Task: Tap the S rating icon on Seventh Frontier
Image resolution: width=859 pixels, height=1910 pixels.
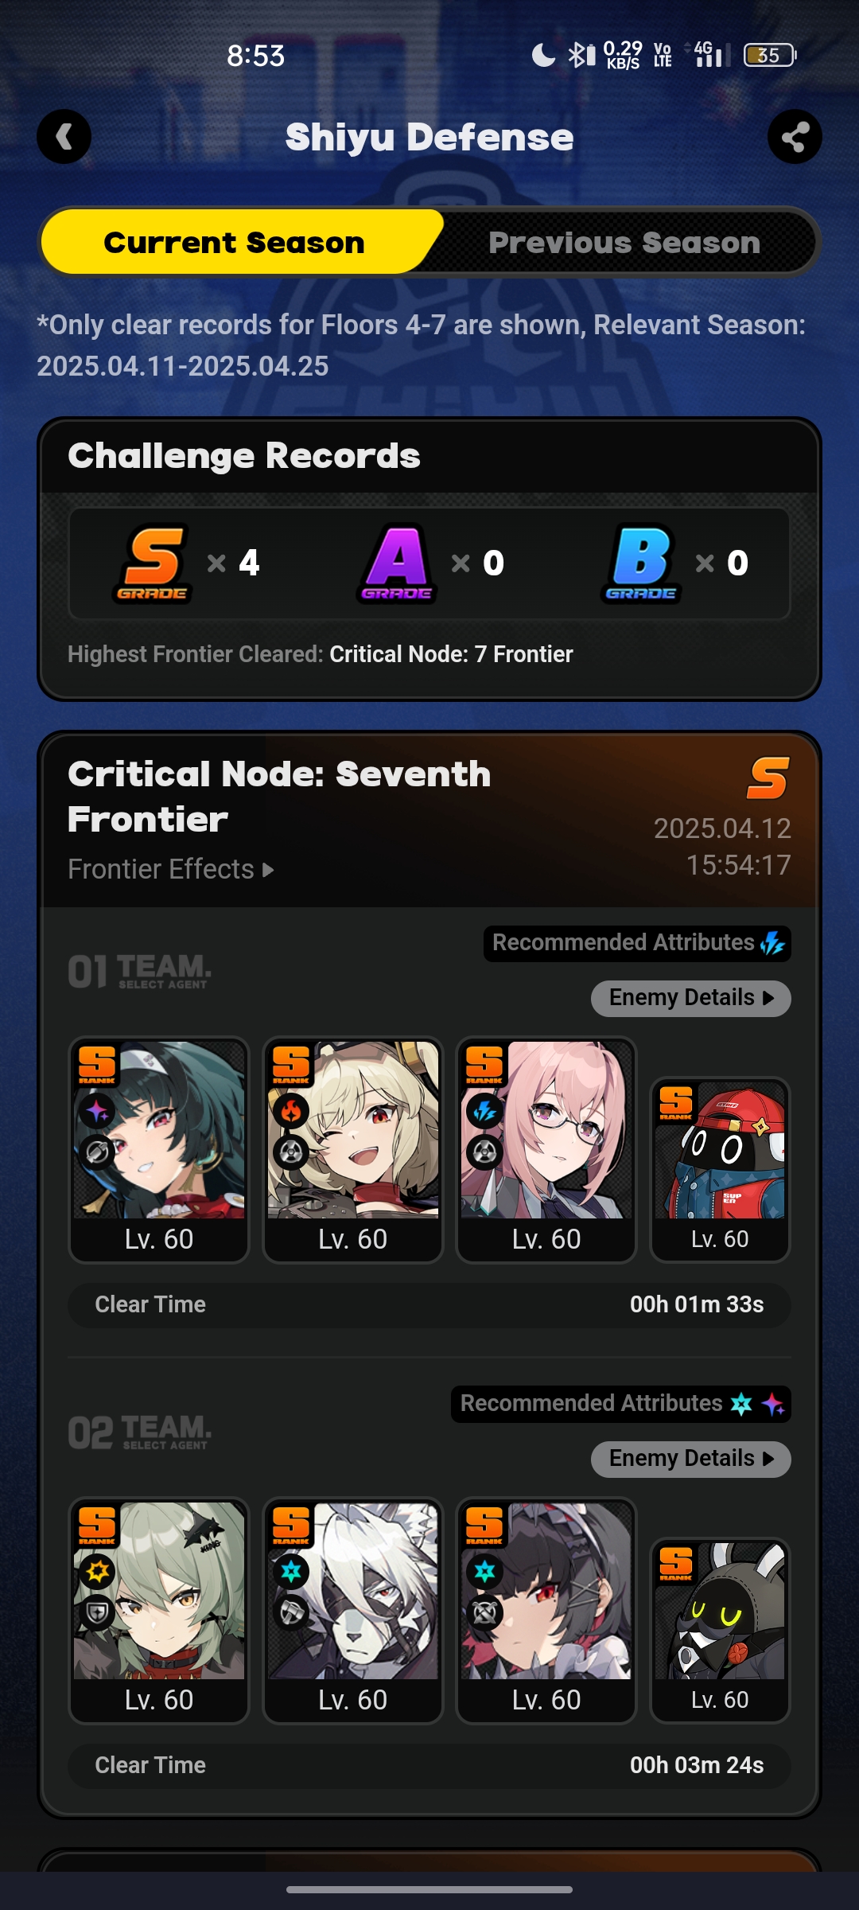Action: tap(768, 778)
